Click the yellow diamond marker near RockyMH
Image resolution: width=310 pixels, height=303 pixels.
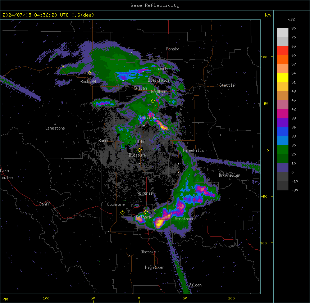pos(90,73)
